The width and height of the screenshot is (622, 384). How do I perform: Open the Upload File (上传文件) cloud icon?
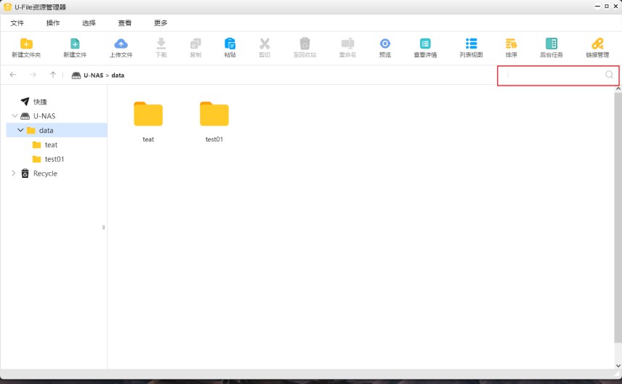coord(121,44)
